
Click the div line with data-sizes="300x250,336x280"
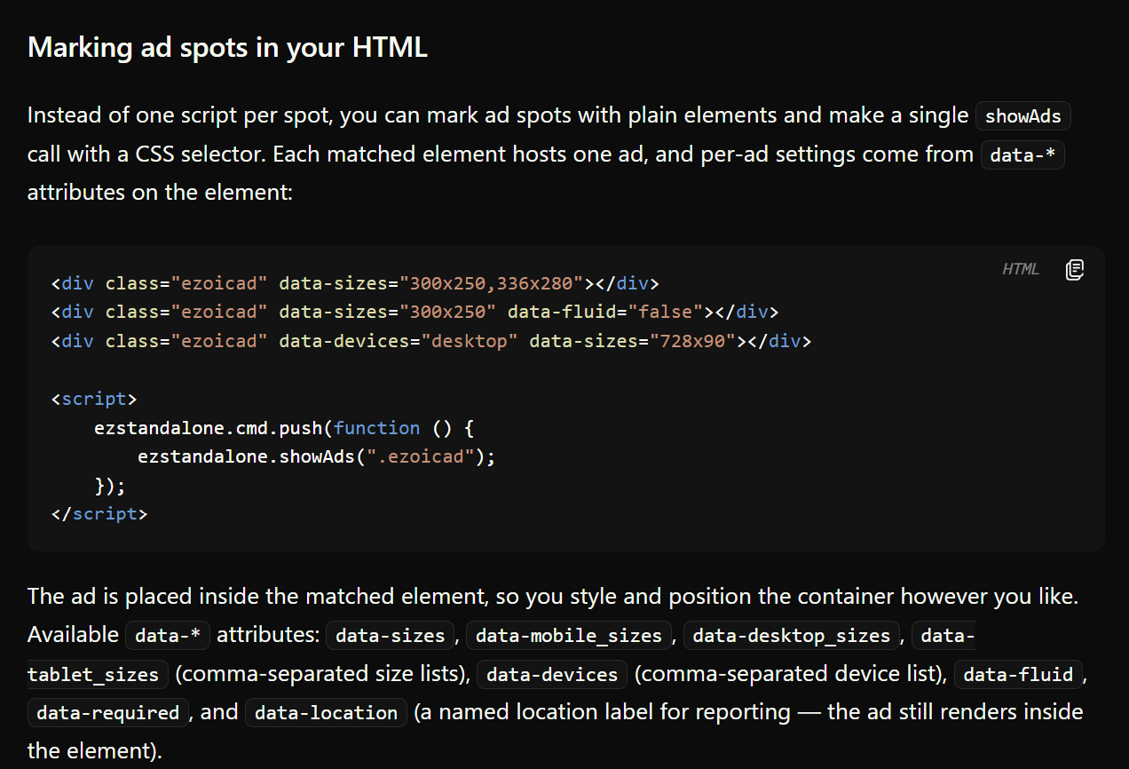pyautogui.click(x=356, y=284)
